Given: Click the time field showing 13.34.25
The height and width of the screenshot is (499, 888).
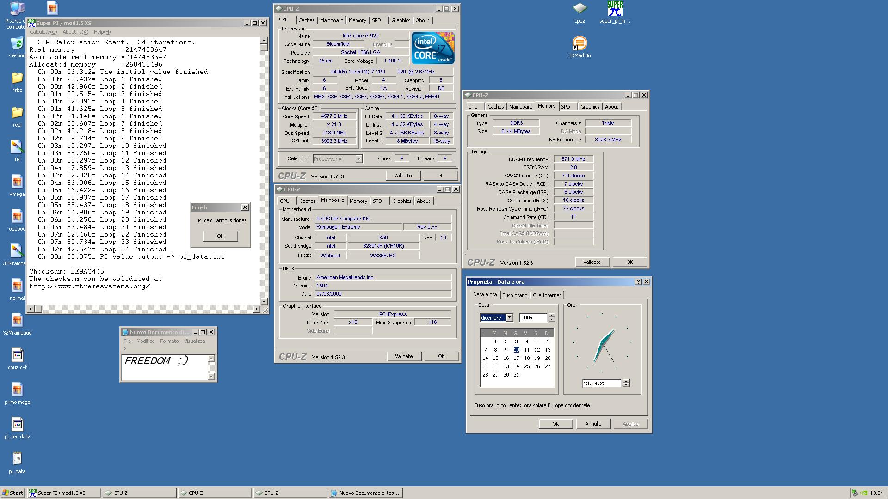Looking at the screenshot, I should coord(602,383).
